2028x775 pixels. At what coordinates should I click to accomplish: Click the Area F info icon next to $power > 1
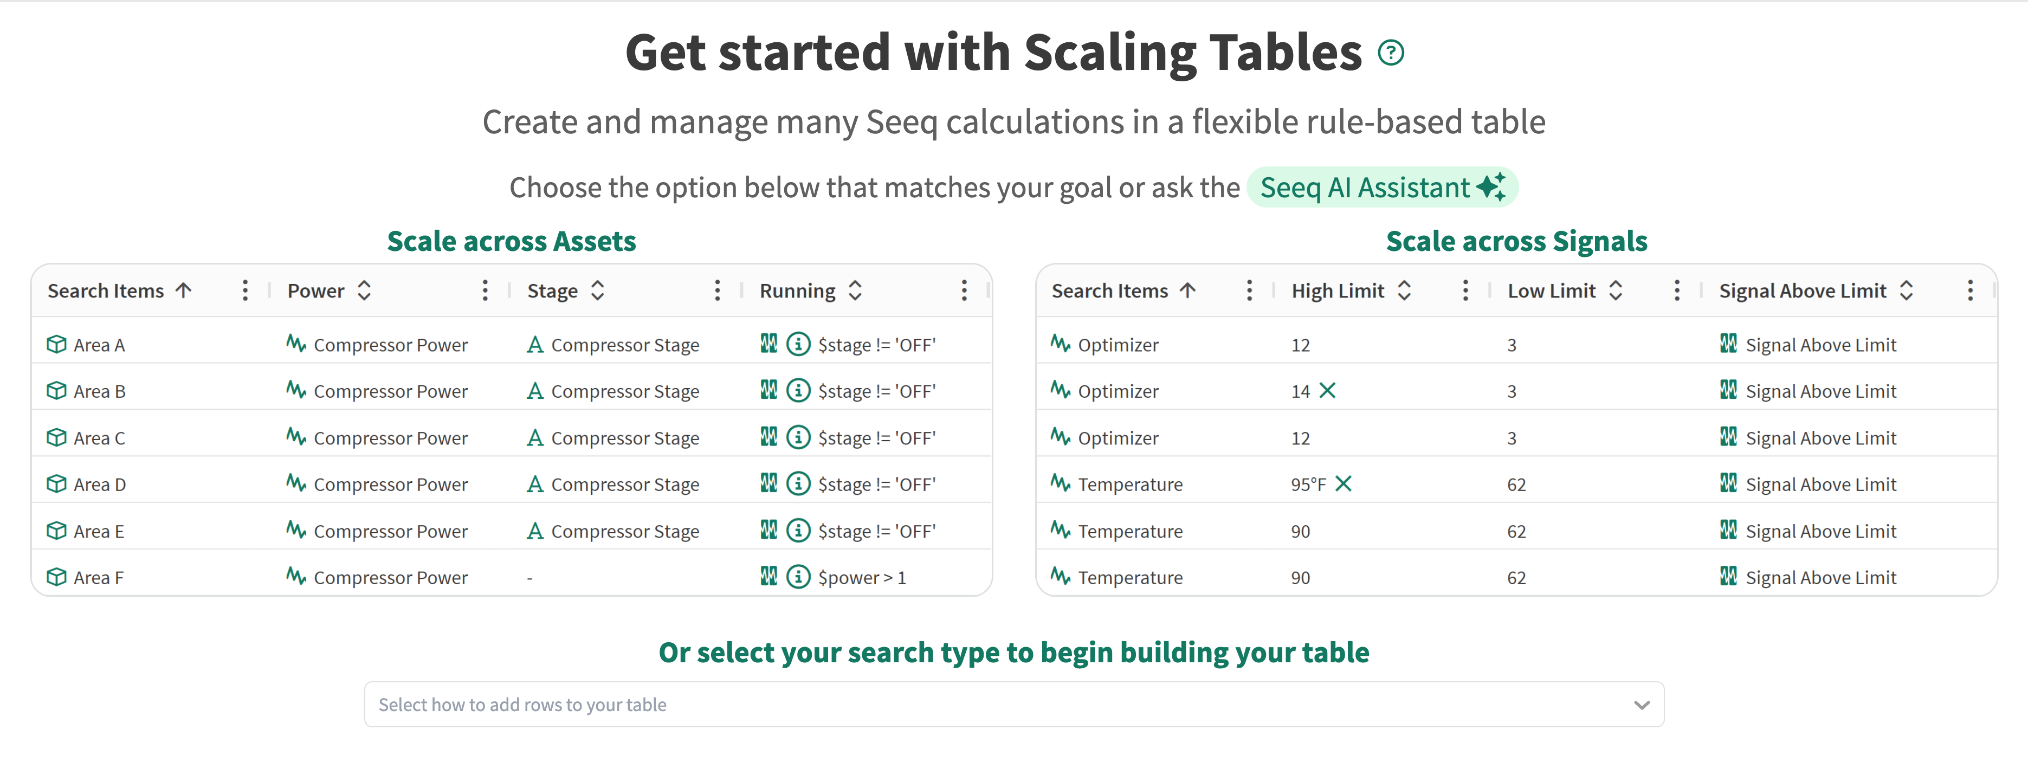(x=798, y=577)
